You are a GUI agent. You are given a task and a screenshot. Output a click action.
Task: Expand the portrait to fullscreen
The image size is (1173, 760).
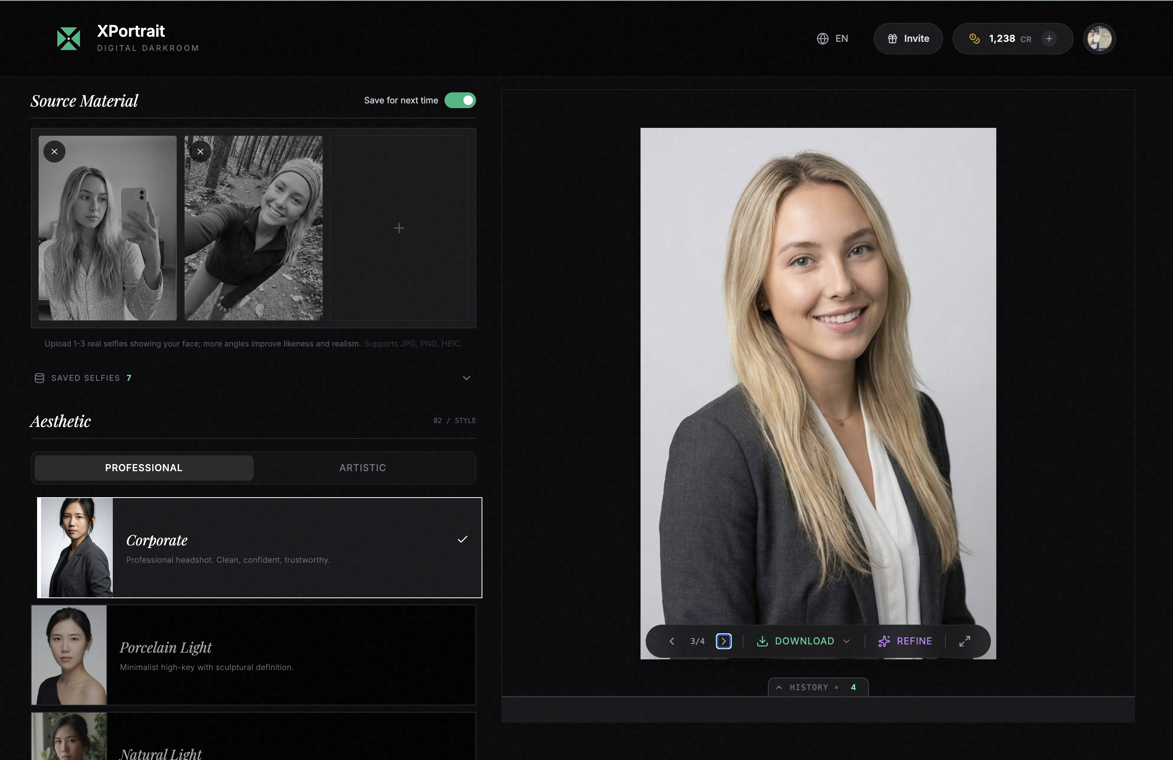(964, 641)
